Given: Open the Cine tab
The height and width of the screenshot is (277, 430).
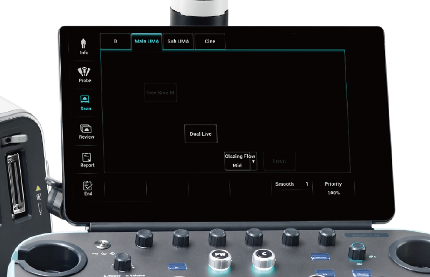Looking at the screenshot, I should click(x=210, y=41).
